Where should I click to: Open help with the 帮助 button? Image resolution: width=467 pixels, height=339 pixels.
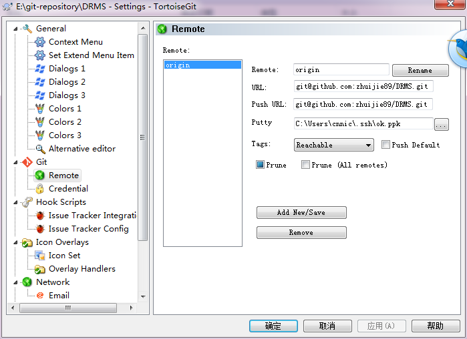click(436, 326)
